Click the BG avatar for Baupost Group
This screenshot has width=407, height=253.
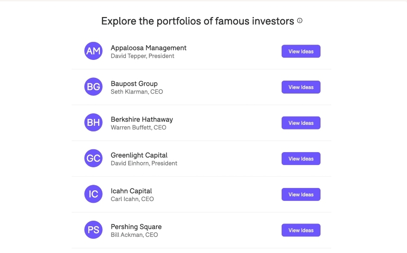93,87
